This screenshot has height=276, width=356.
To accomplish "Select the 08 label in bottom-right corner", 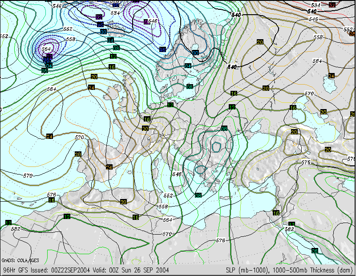I will [315, 251].
